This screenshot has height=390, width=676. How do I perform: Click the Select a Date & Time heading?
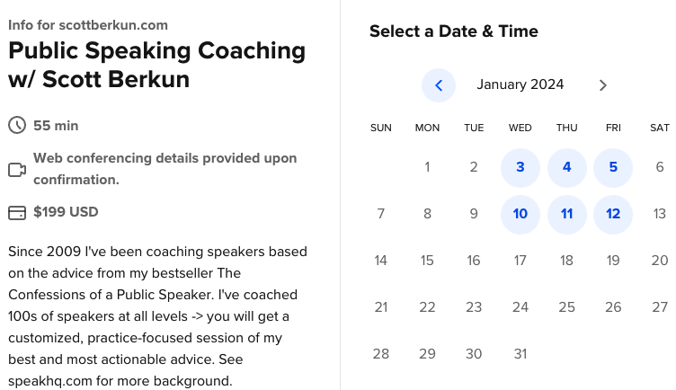click(x=454, y=31)
